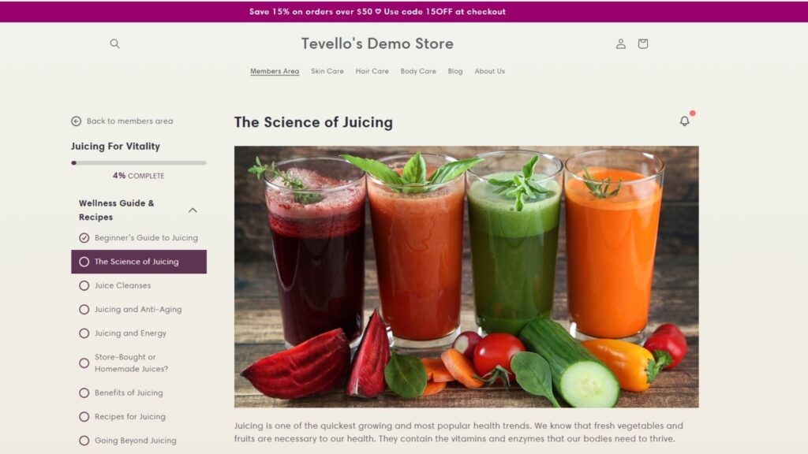This screenshot has width=808, height=454.
Task: Visit the About Us page
Action: pos(489,71)
